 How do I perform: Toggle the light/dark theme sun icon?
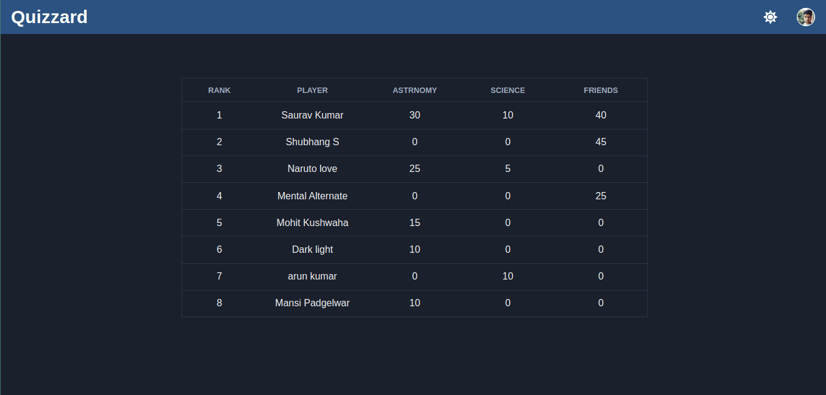[770, 17]
